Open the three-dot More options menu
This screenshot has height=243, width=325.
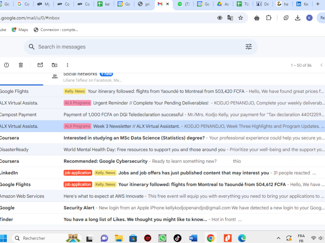(67, 65)
